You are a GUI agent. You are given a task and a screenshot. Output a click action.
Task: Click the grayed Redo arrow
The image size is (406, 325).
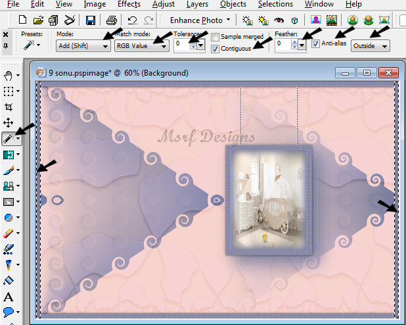pyautogui.click(x=148, y=20)
